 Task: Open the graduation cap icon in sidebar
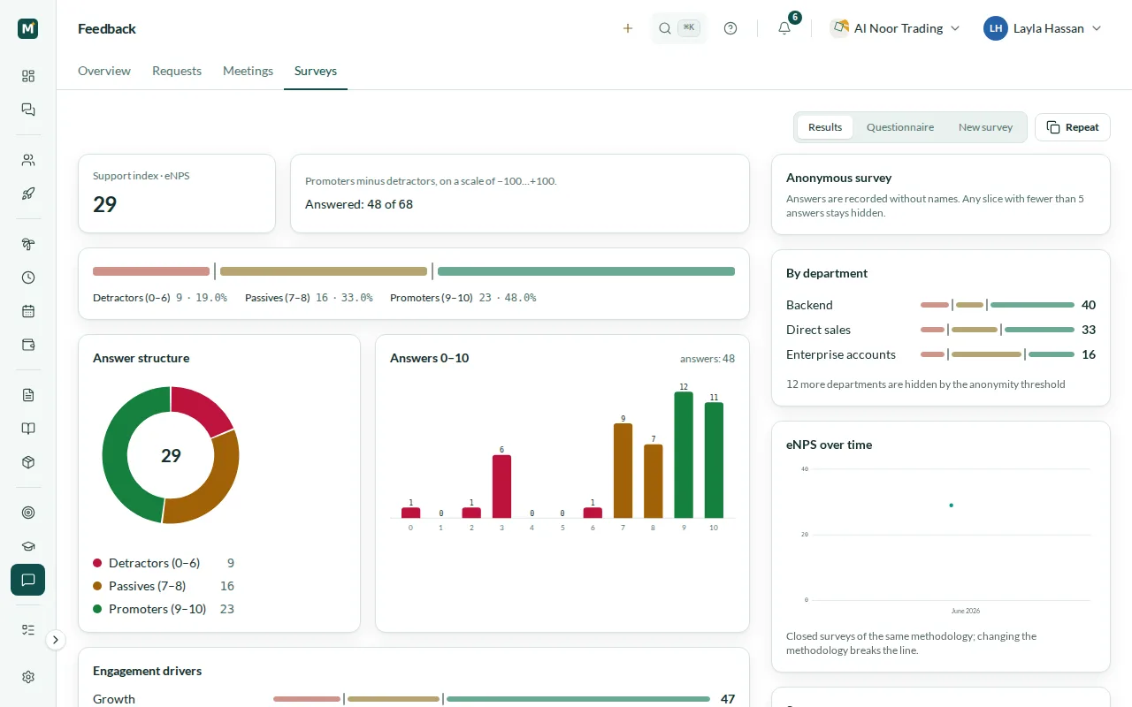pos(28,546)
